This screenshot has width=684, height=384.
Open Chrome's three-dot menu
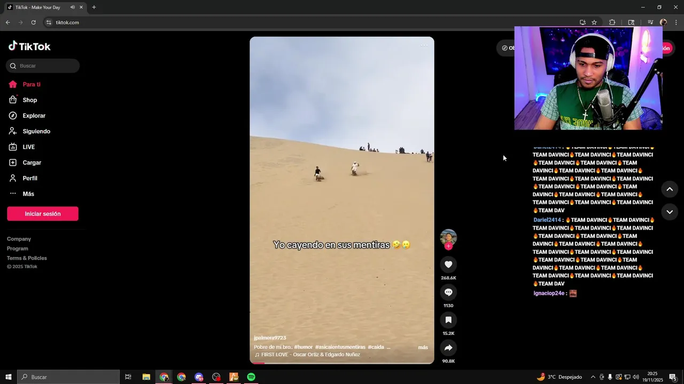point(676,22)
